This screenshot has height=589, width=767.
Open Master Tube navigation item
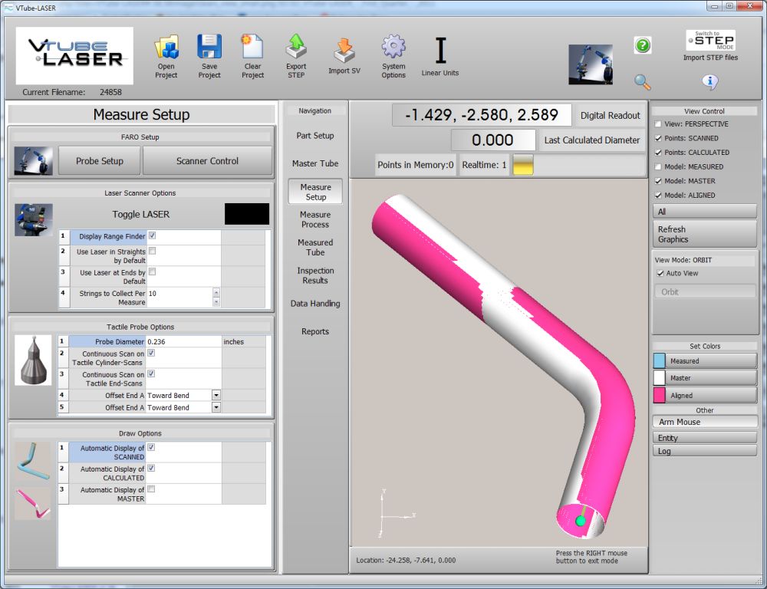point(315,163)
